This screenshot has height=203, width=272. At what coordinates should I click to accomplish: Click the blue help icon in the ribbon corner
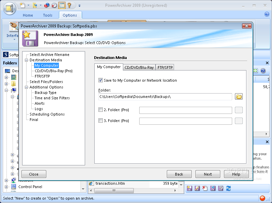pyautogui.click(x=267, y=14)
